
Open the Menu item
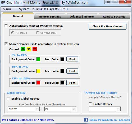click(x=7, y=9)
